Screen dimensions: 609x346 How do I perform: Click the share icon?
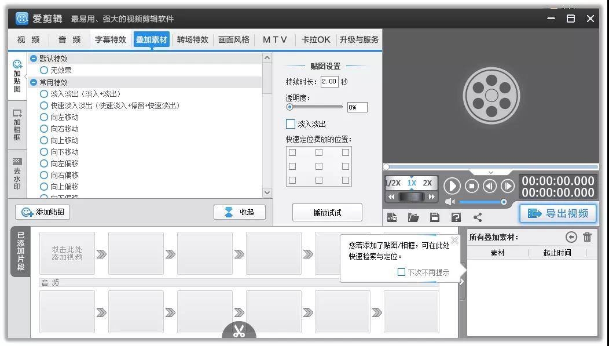(478, 217)
